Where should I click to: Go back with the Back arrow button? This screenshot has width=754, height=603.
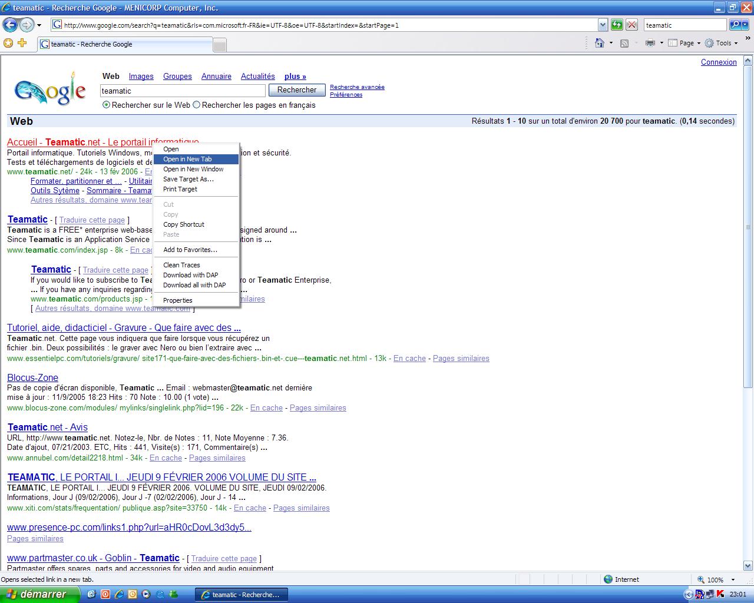10,25
